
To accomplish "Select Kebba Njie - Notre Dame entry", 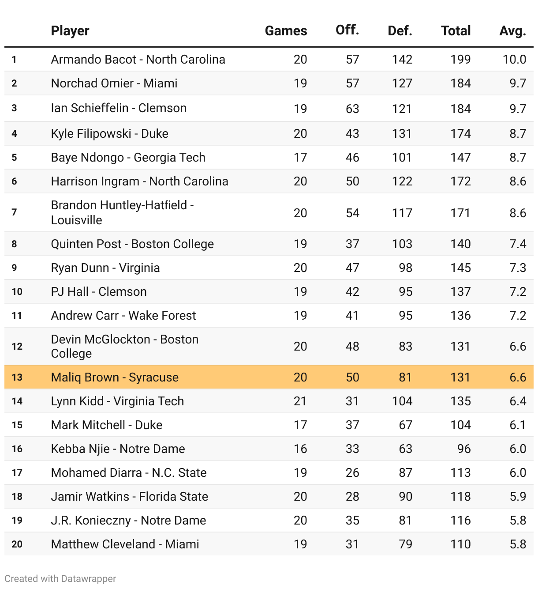I will [x=118, y=449].
